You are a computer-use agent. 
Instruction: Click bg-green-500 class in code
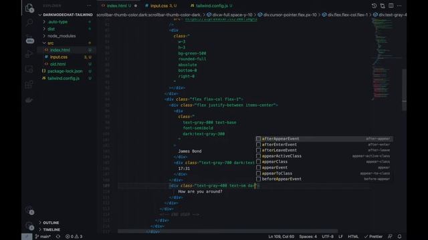[x=192, y=53]
